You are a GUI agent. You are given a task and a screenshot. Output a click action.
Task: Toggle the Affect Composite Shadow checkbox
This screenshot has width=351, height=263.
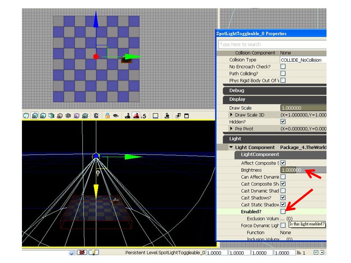[x=283, y=163]
